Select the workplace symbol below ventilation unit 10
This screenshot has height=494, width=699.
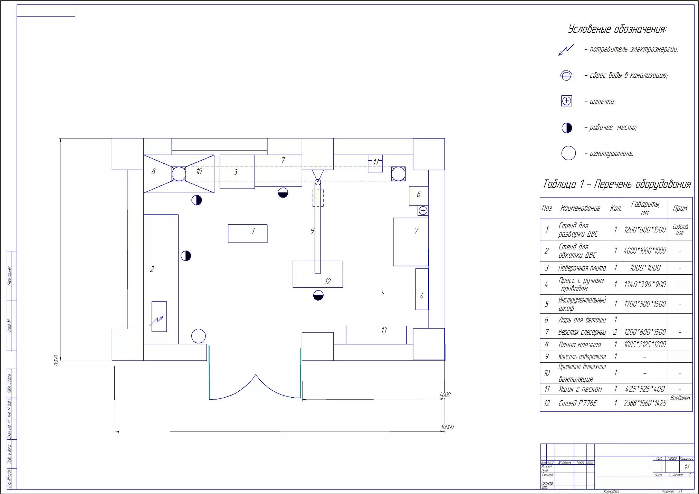click(197, 200)
